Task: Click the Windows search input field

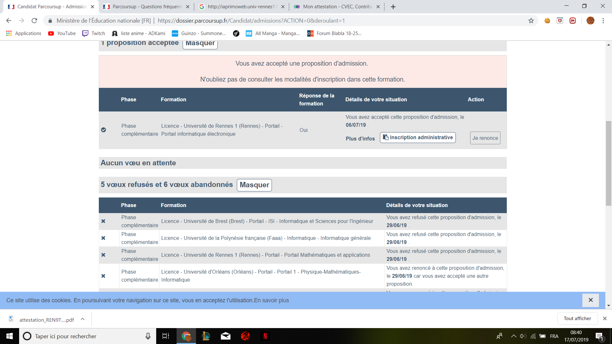Action: click(86, 336)
